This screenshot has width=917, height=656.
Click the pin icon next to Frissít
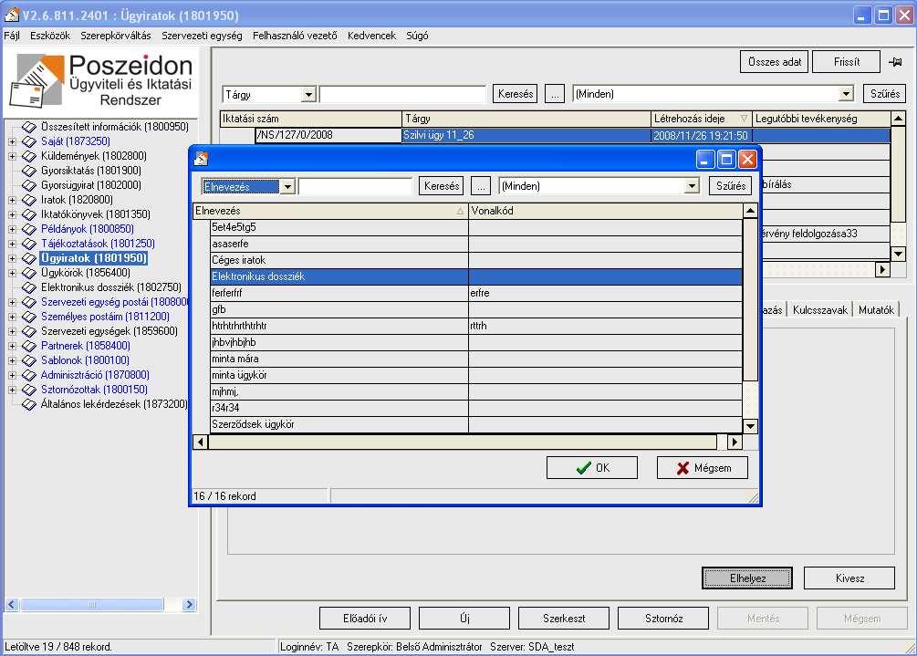(895, 62)
